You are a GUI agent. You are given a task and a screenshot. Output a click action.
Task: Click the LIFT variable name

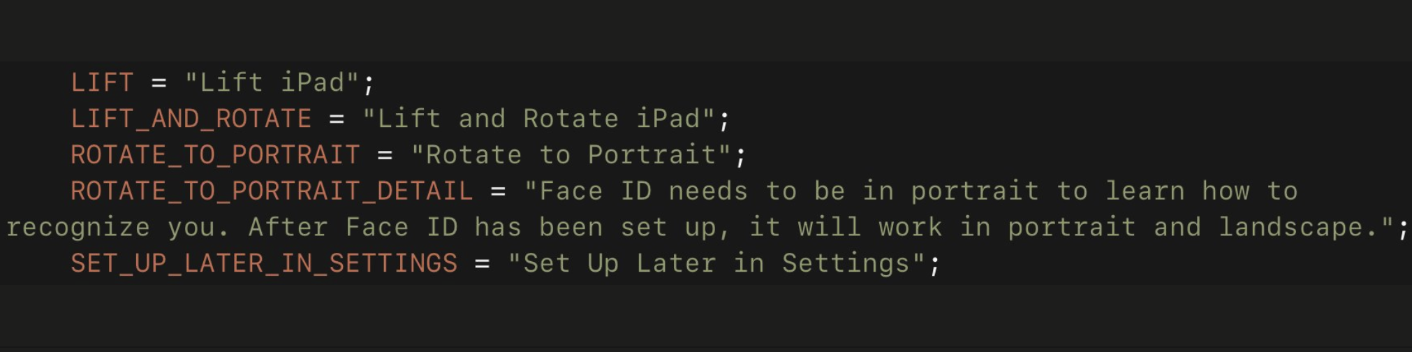pos(102,83)
